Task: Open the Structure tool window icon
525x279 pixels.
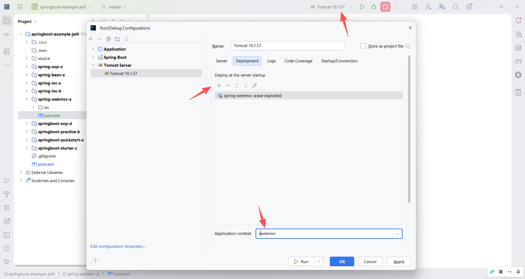Action: click(x=7, y=51)
